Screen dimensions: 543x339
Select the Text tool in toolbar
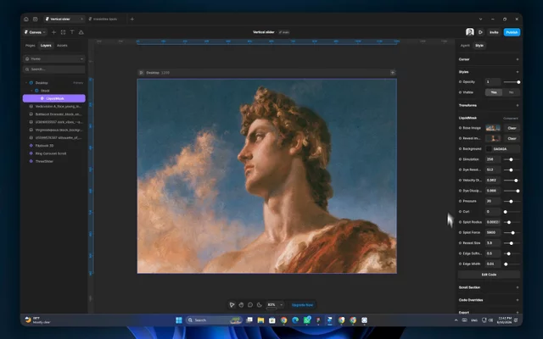pos(72,32)
